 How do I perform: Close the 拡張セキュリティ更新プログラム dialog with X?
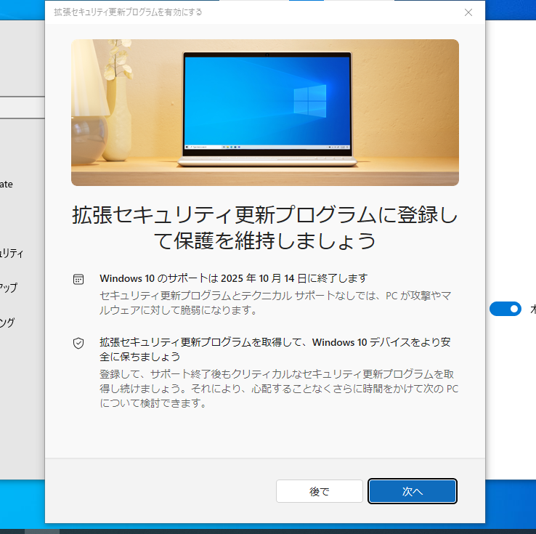point(468,12)
